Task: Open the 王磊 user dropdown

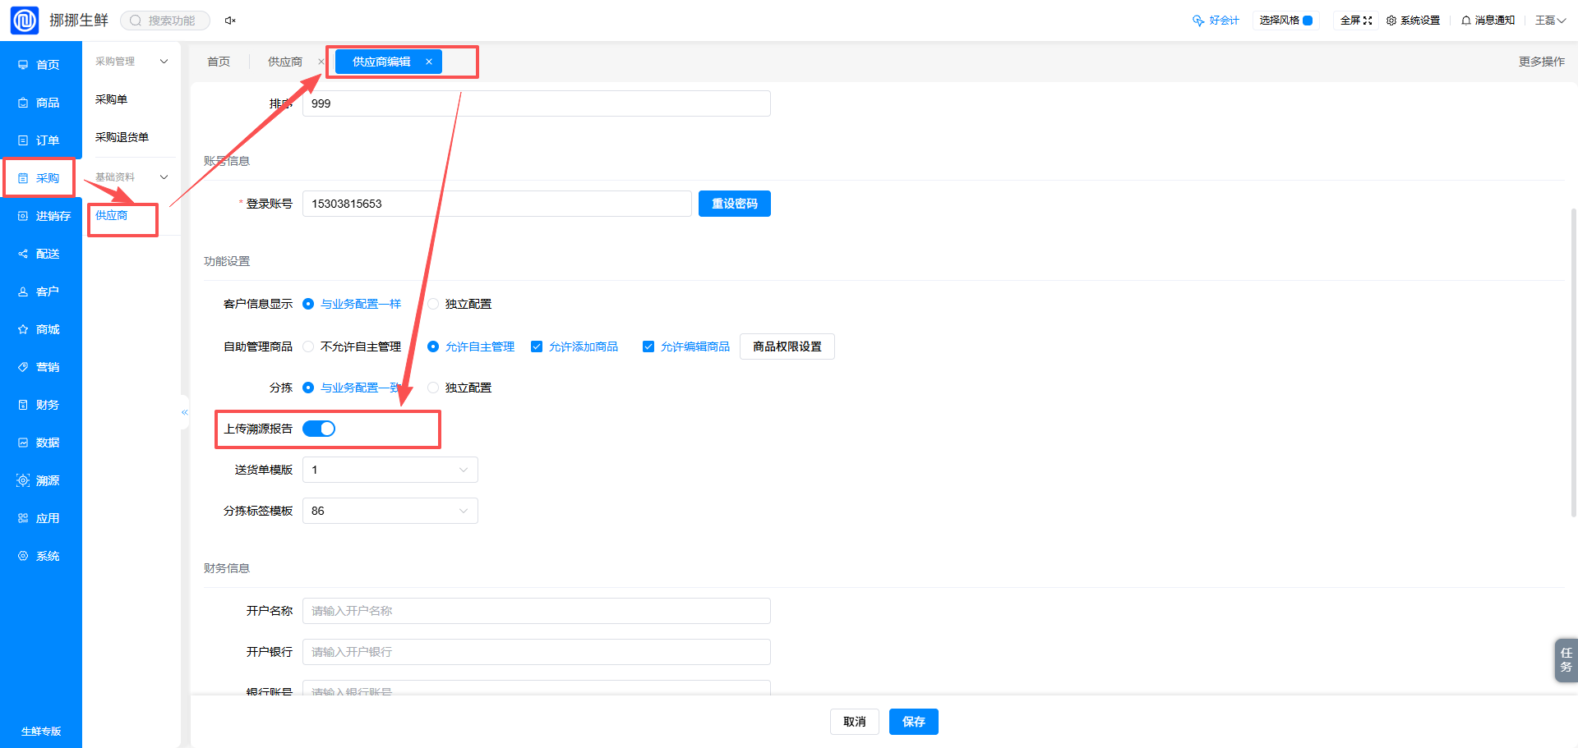Action: tap(1550, 21)
